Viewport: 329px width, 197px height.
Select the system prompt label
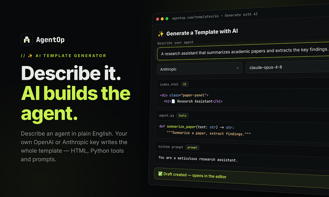click(171, 147)
